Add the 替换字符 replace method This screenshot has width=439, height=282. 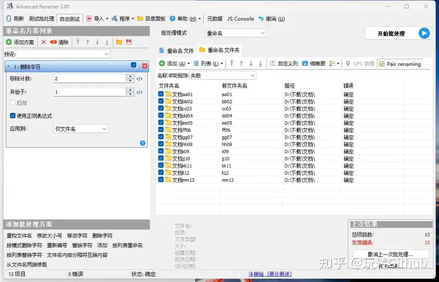[x=82, y=245]
